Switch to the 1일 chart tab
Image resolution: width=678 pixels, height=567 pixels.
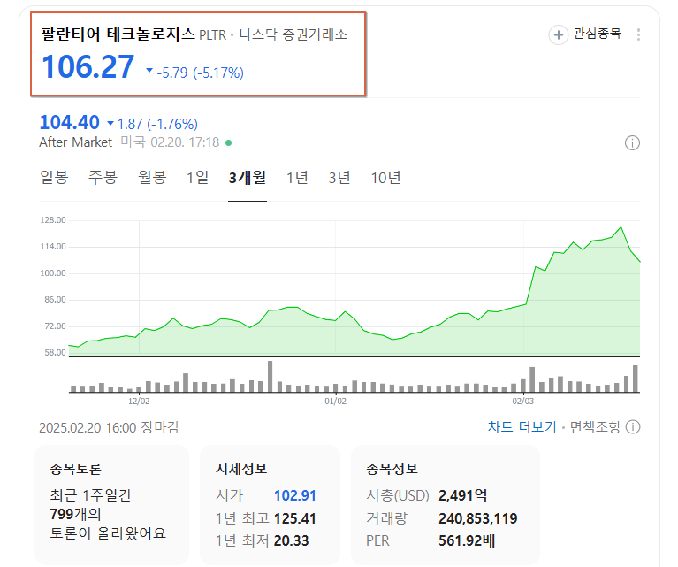(x=198, y=178)
